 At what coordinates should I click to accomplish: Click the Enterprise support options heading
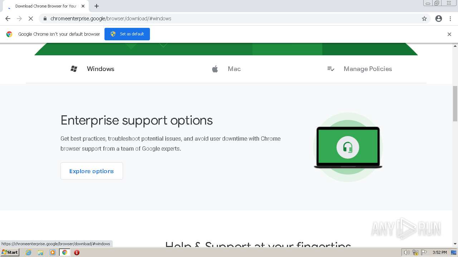coord(137,120)
